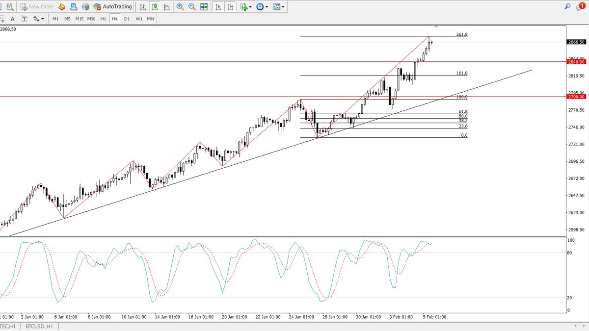The width and height of the screenshot is (589, 331).
Task: Toggle chart auto scroll
Action: coord(217,7)
